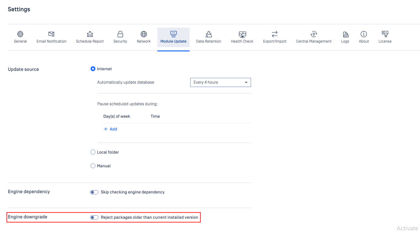The image size is (420, 233).
Task: Toggle Skip checking engine dependency switch
Action: pos(94,192)
